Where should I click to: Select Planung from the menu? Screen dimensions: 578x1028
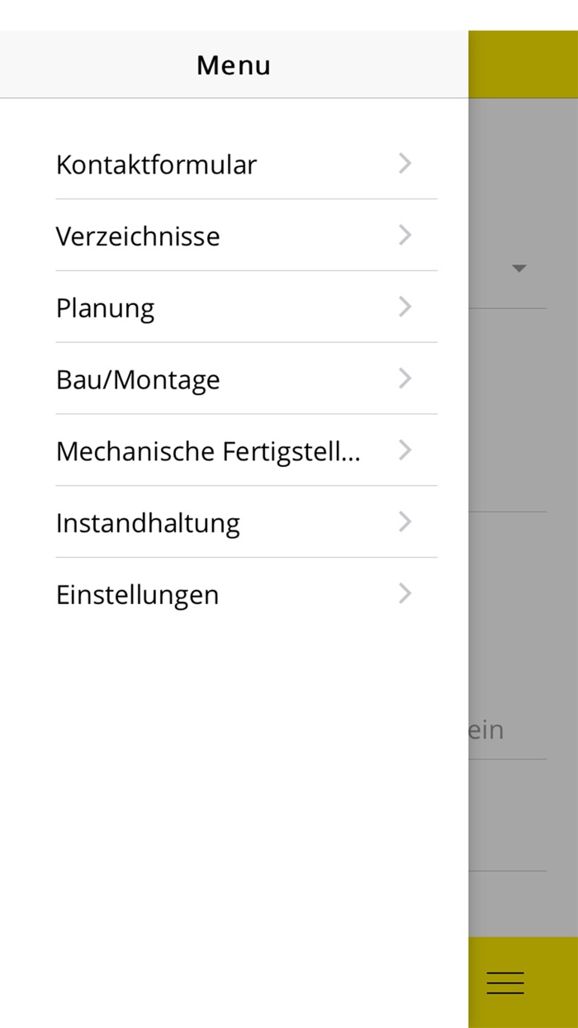click(x=105, y=307)
